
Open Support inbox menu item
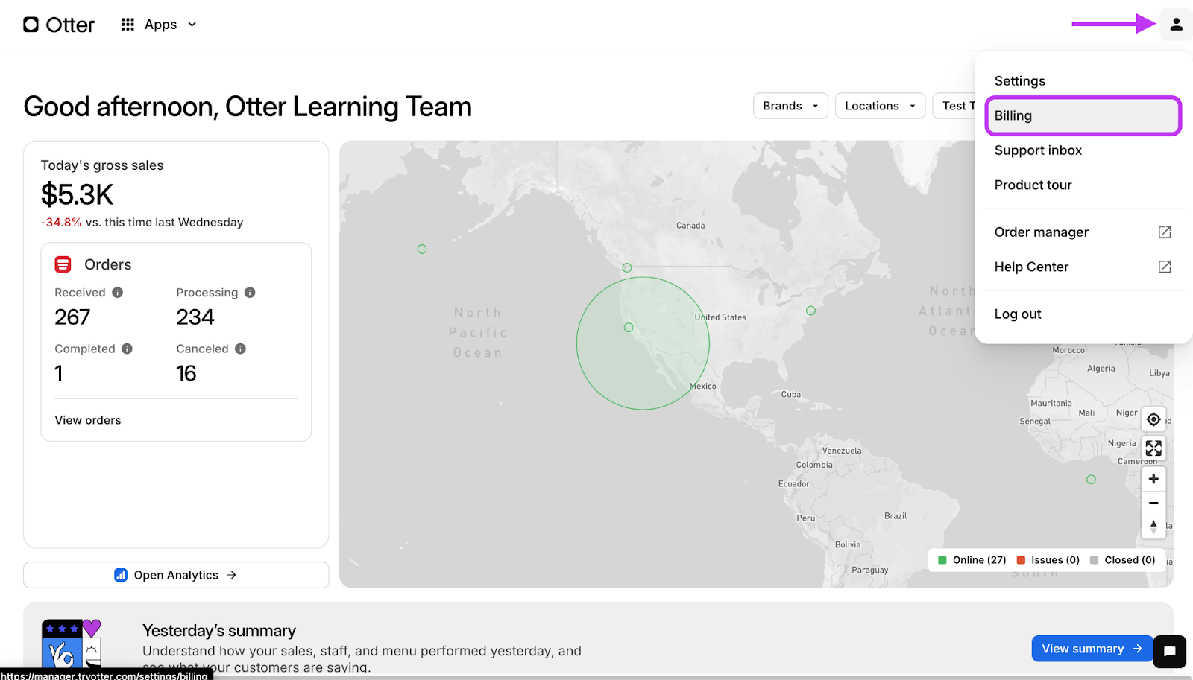[1038, 150]
